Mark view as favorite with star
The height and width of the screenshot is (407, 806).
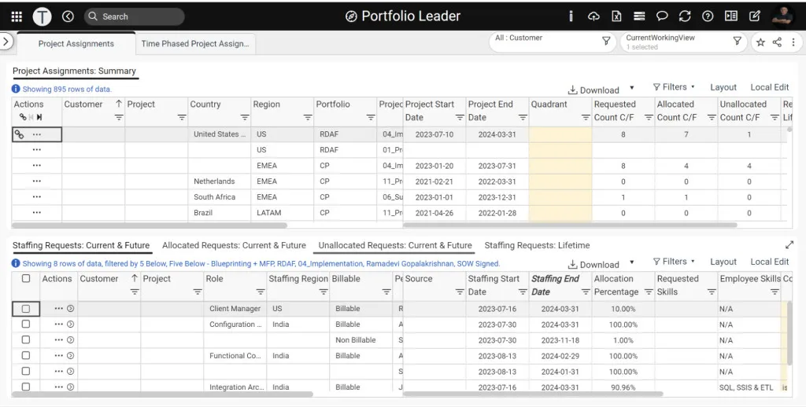pyautogui.click(x=760, y=42)
